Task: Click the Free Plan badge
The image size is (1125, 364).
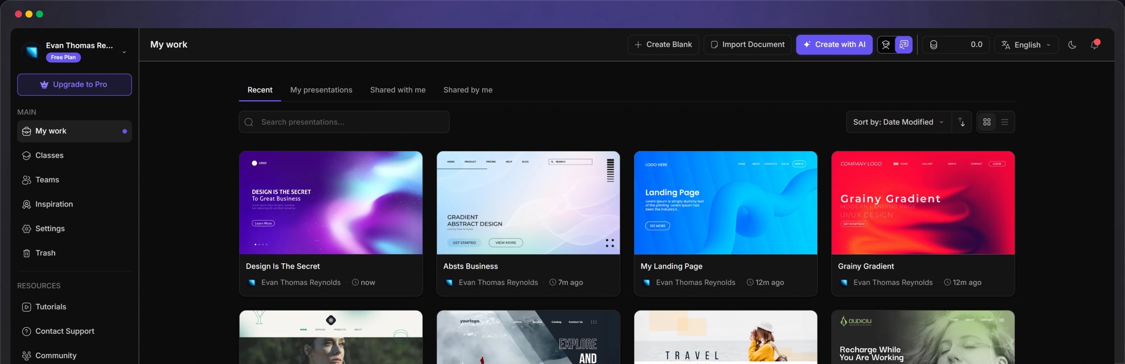Action: [x=63, y=57]
